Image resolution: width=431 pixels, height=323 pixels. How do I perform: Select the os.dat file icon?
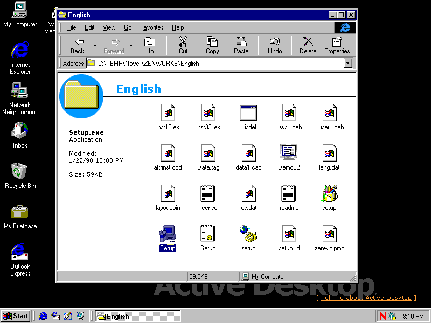point(248,193)
